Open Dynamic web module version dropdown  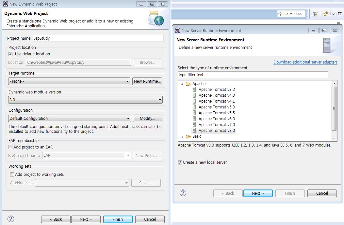[85, 100]
